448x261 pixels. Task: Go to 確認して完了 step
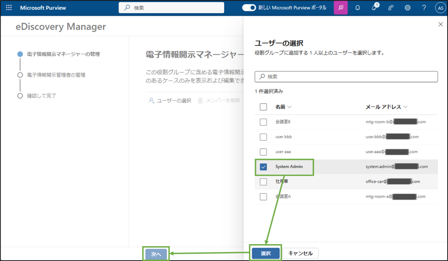point(41,96)
